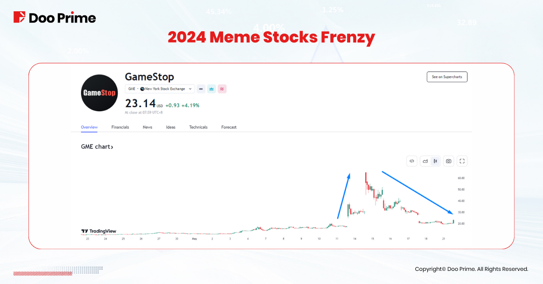This screenshot has width=543, height=284.
Task: Open the Technicals tab
Action: (x=198, y=127)
